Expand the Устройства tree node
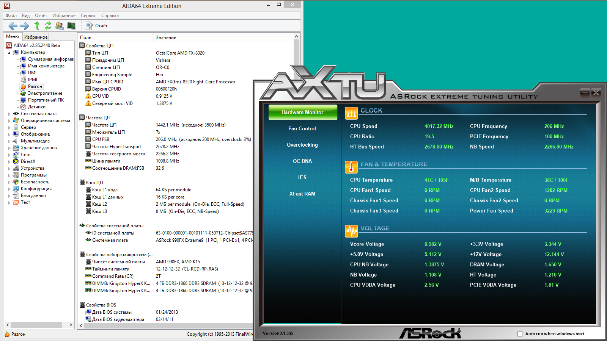This screenshot has height=341, width=607. 9,168
